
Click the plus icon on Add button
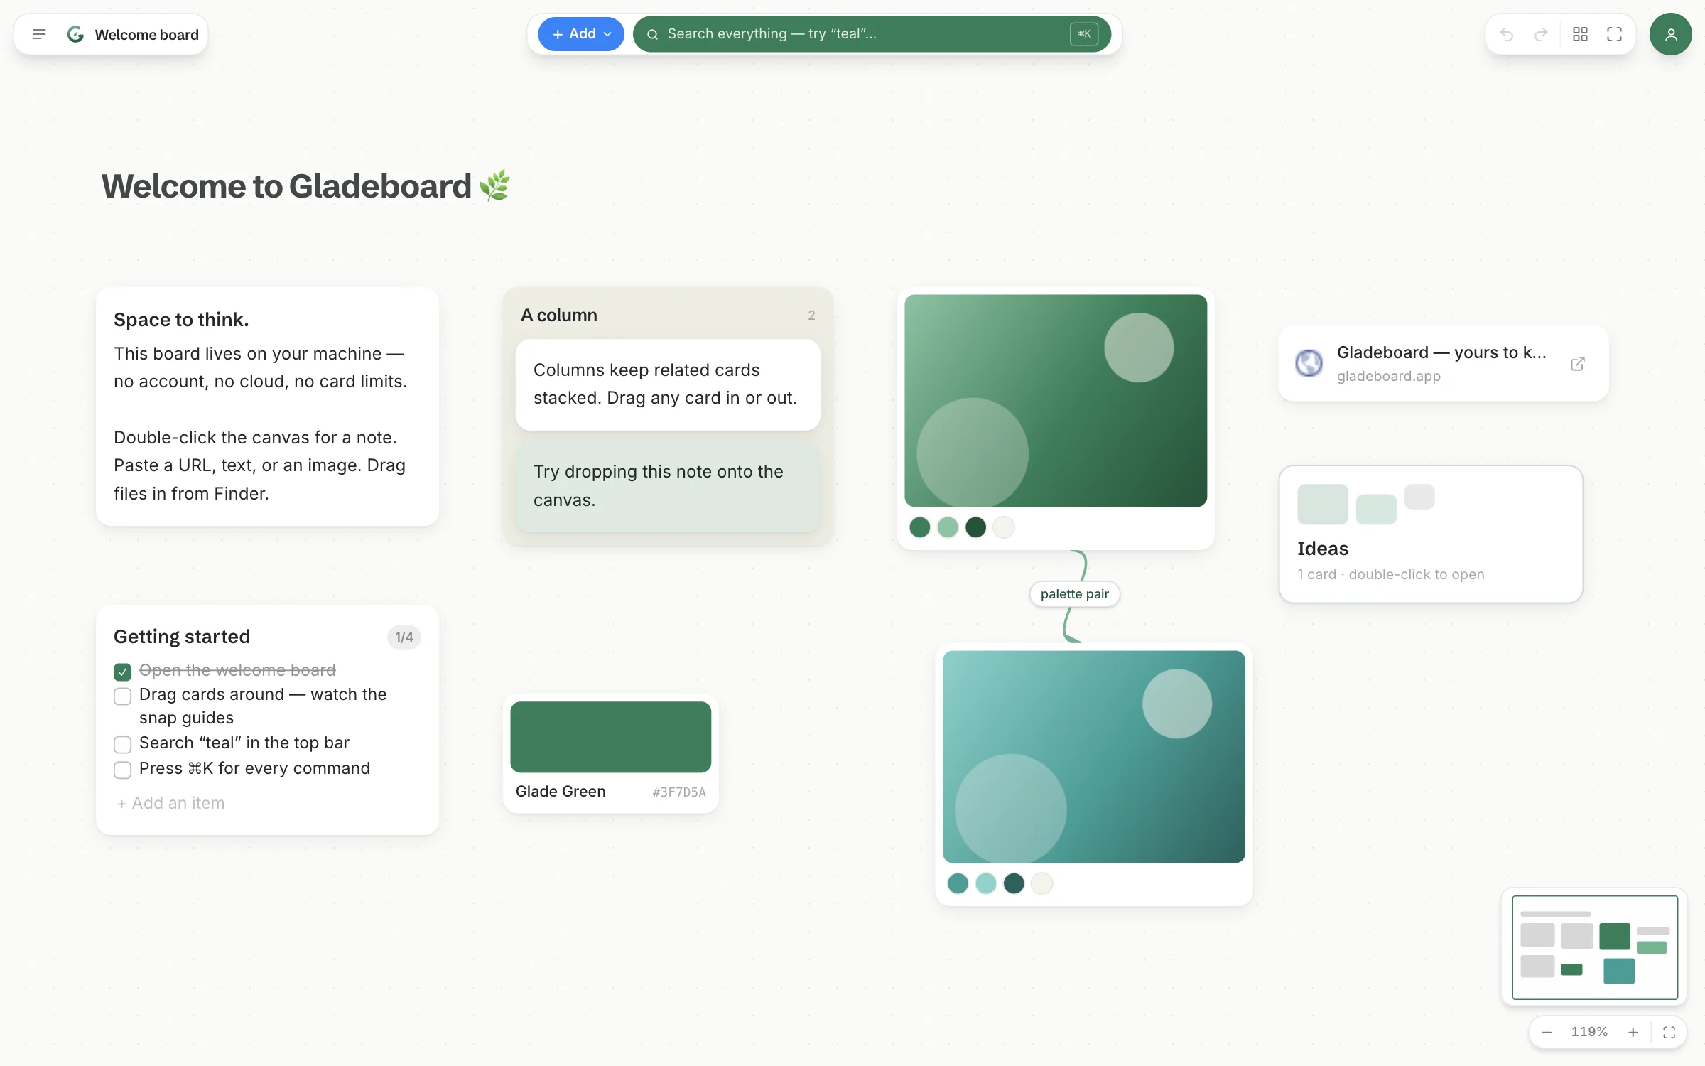[558, 34]
